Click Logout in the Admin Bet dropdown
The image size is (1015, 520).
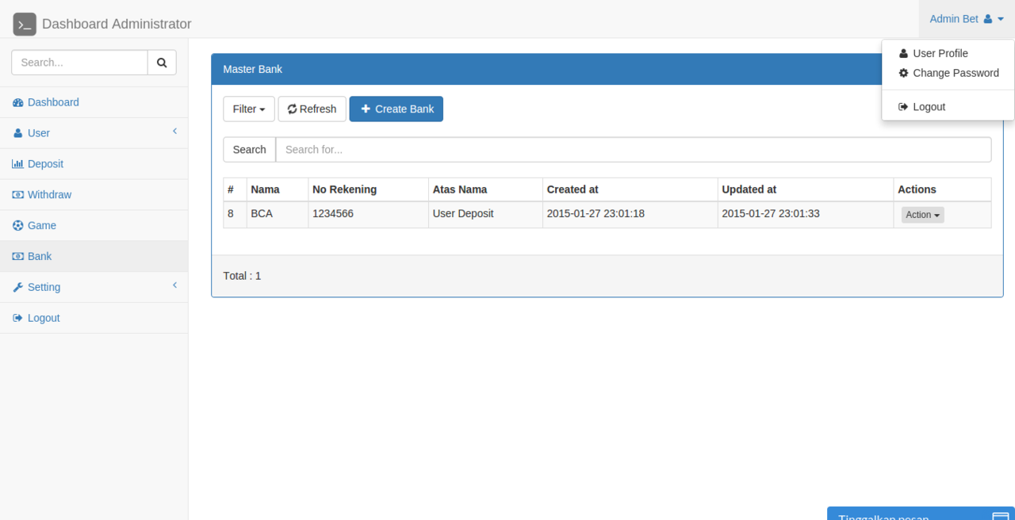[x=929, y=107]
